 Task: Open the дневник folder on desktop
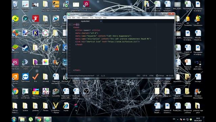click(35, 107)
